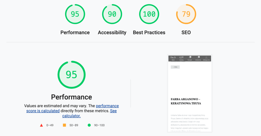Click the Accessibility category label

pos(112,32)
